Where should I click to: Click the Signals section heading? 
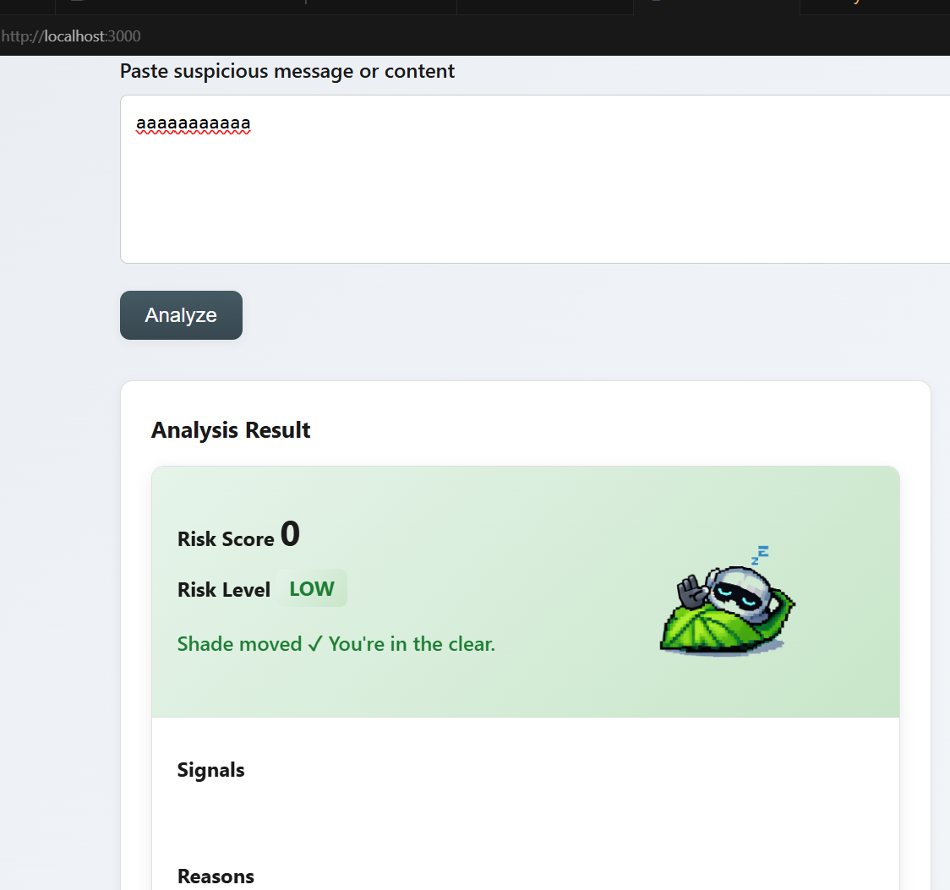click(x=210, y=770)
